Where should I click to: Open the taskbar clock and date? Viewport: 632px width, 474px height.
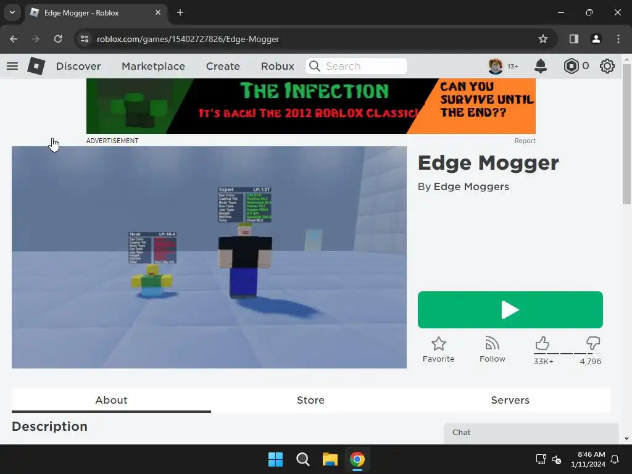click(x=588, y=459)
